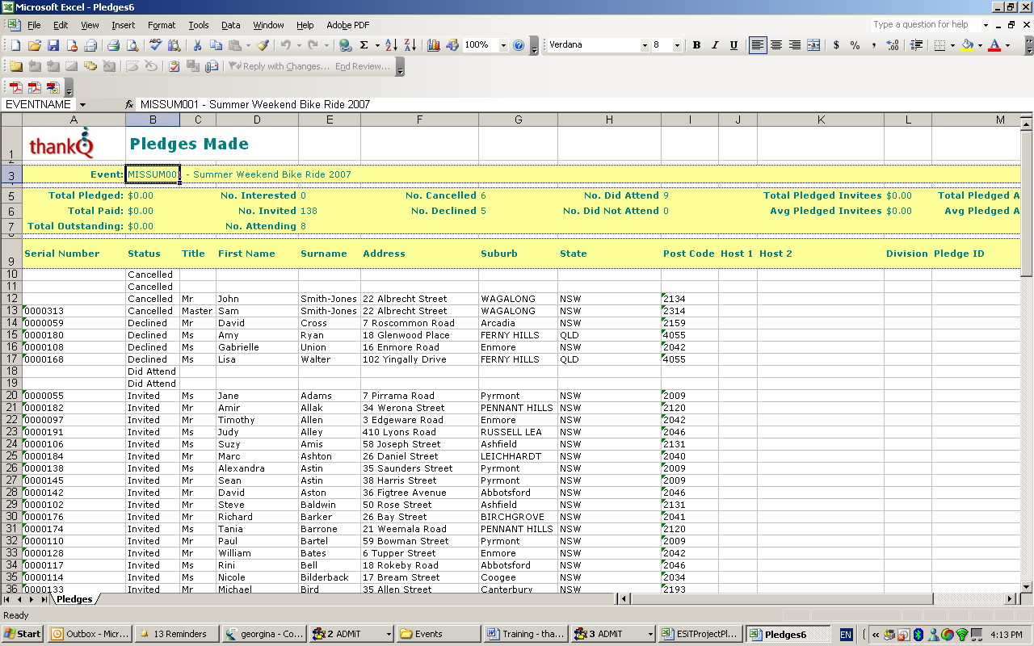Open the fill color palette arrow

tap(980, 45)
